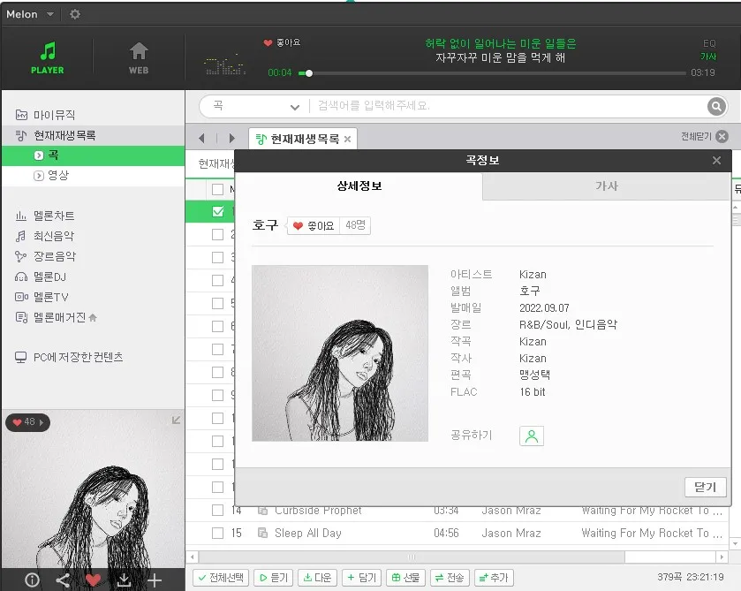The width and height of the screenshot is (741, 591).
Task: Click the 좋아요 button beside 호구
Action: [x=314, y=225]
